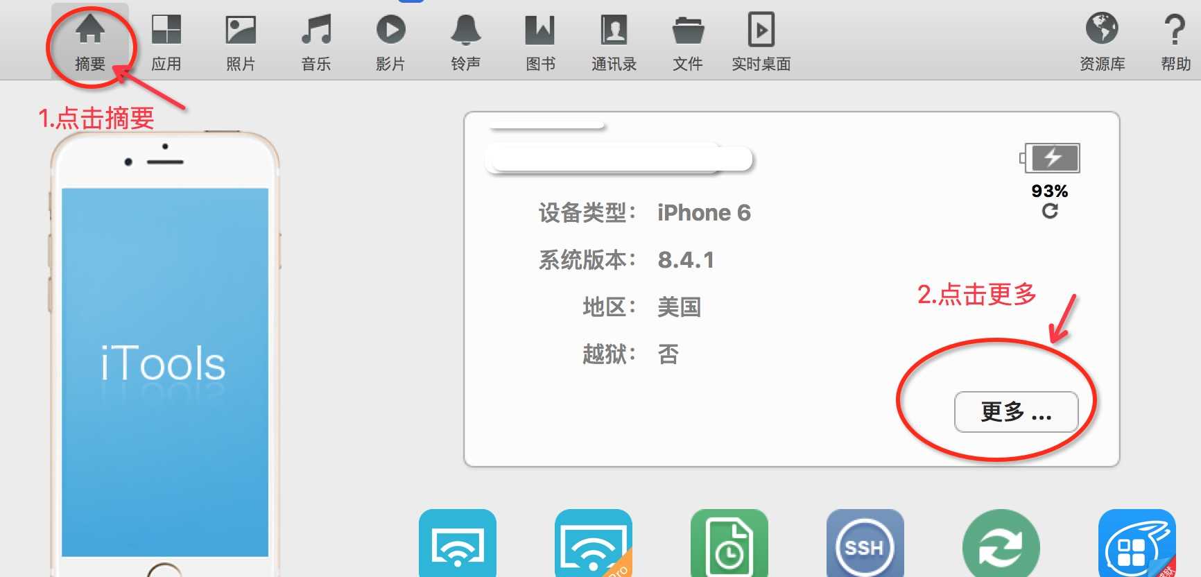
Task: Open the 铃声 ringtones section
Action: pos(465,42)
